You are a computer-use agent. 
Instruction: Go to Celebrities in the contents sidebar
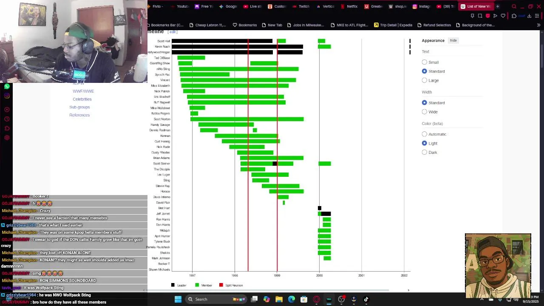(x=82, y=99)
